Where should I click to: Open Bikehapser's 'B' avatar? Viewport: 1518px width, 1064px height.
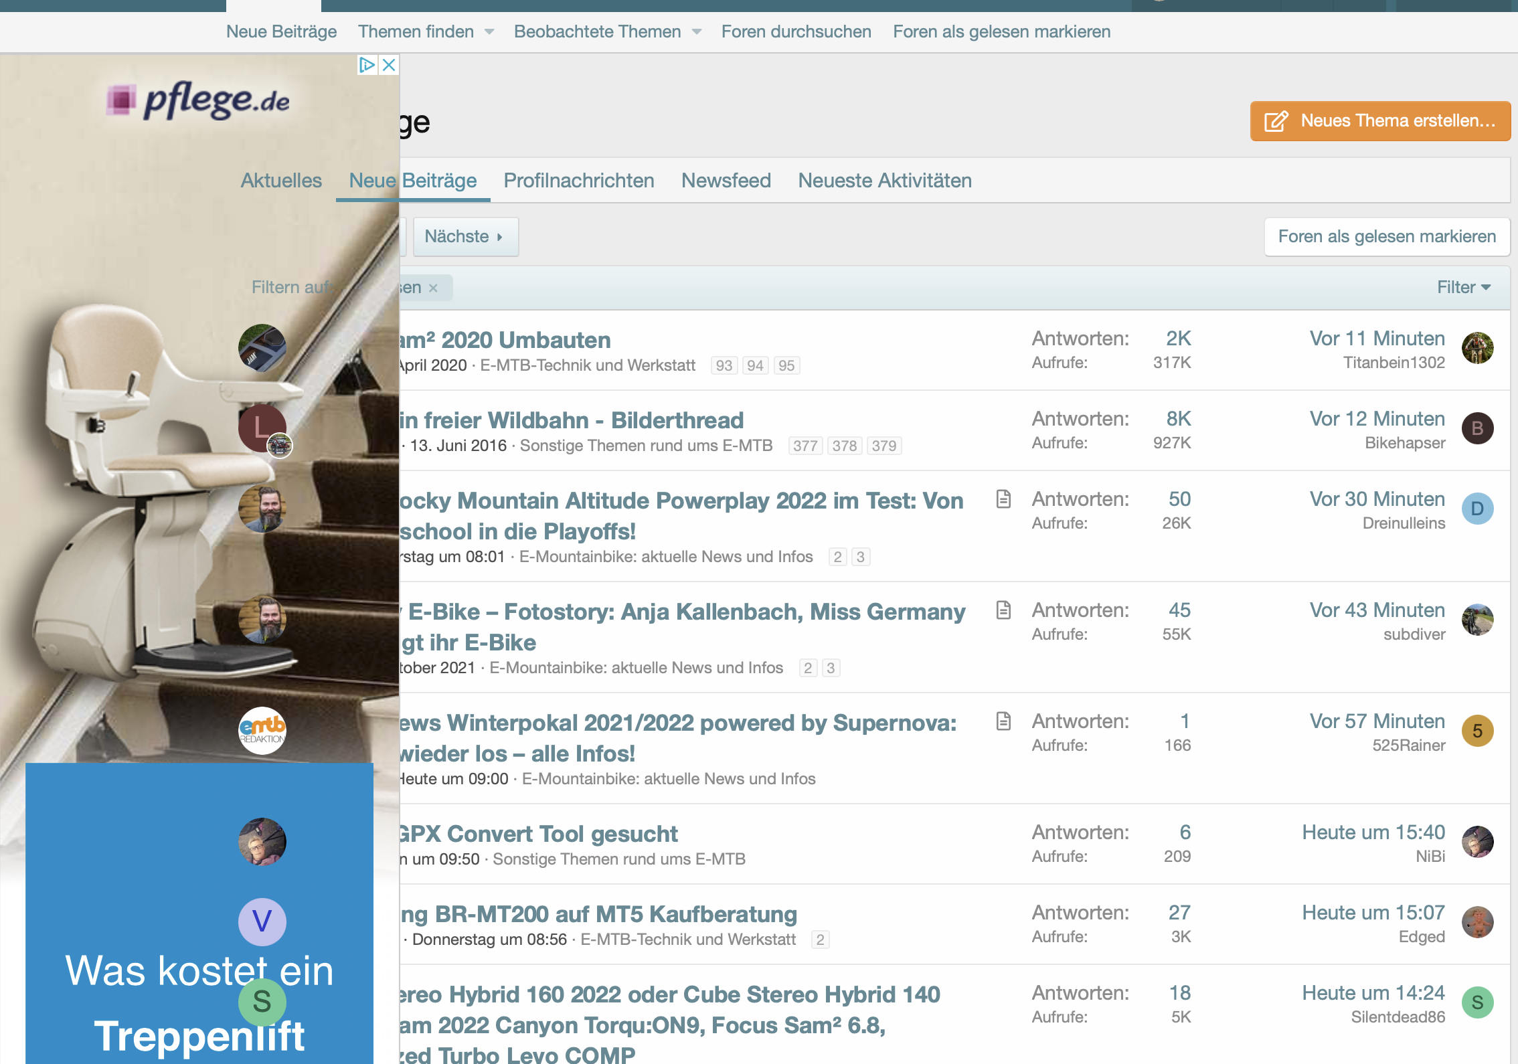coord(1477,428)
